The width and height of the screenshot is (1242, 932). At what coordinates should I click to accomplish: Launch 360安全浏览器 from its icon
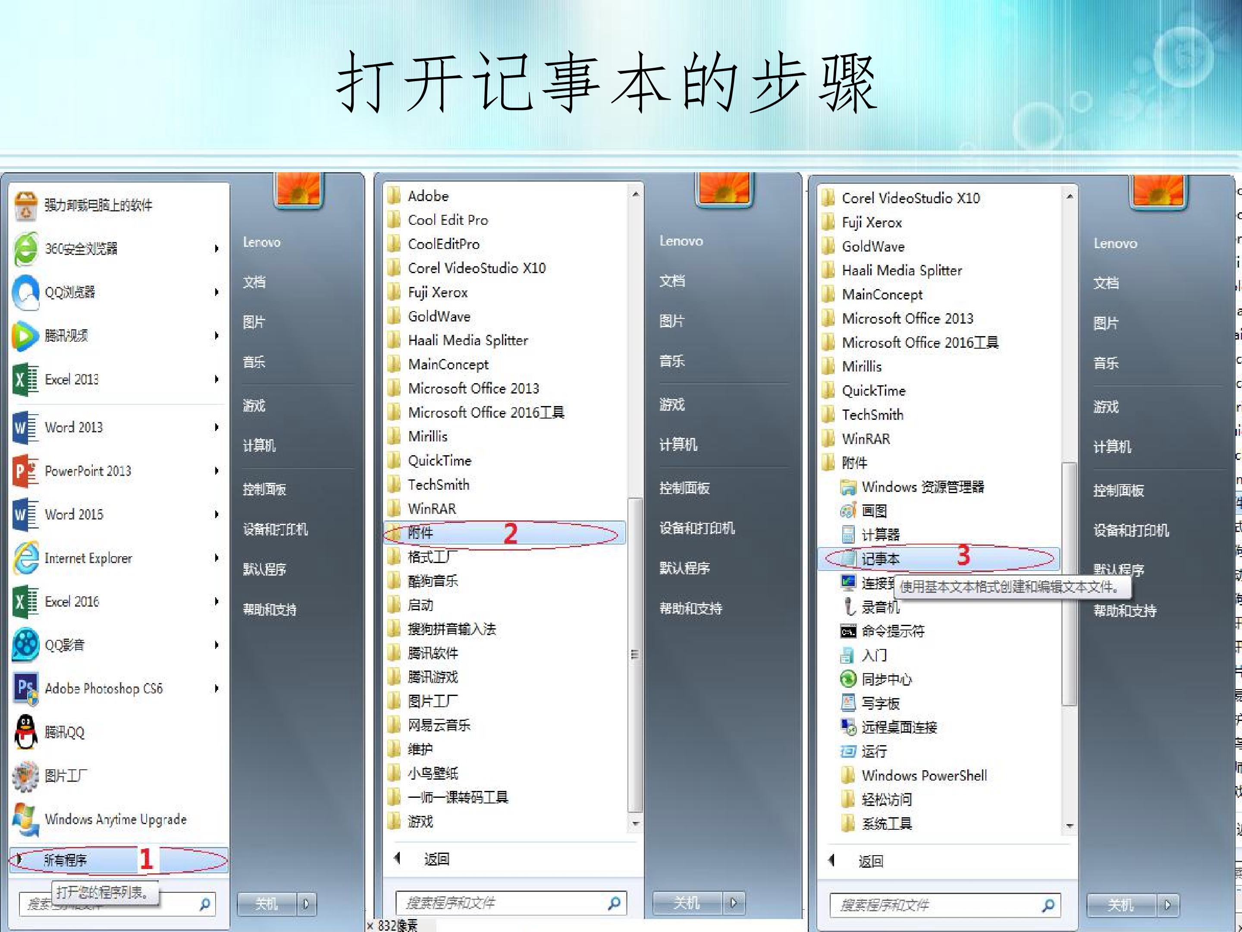(26, 248)
